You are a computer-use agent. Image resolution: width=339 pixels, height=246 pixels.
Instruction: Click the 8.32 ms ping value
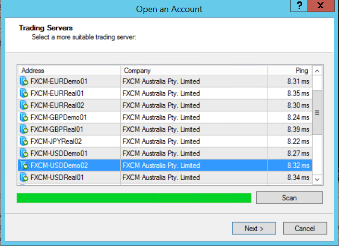[x=298, y=165]
